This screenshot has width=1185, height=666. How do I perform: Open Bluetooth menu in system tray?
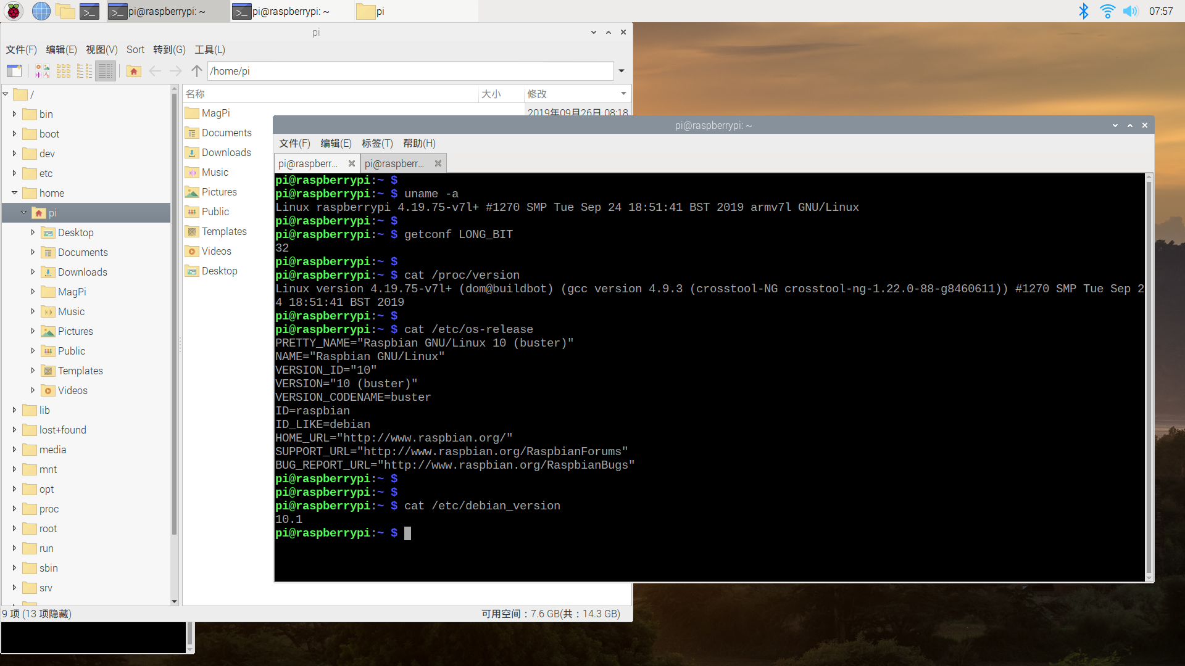1084,11
